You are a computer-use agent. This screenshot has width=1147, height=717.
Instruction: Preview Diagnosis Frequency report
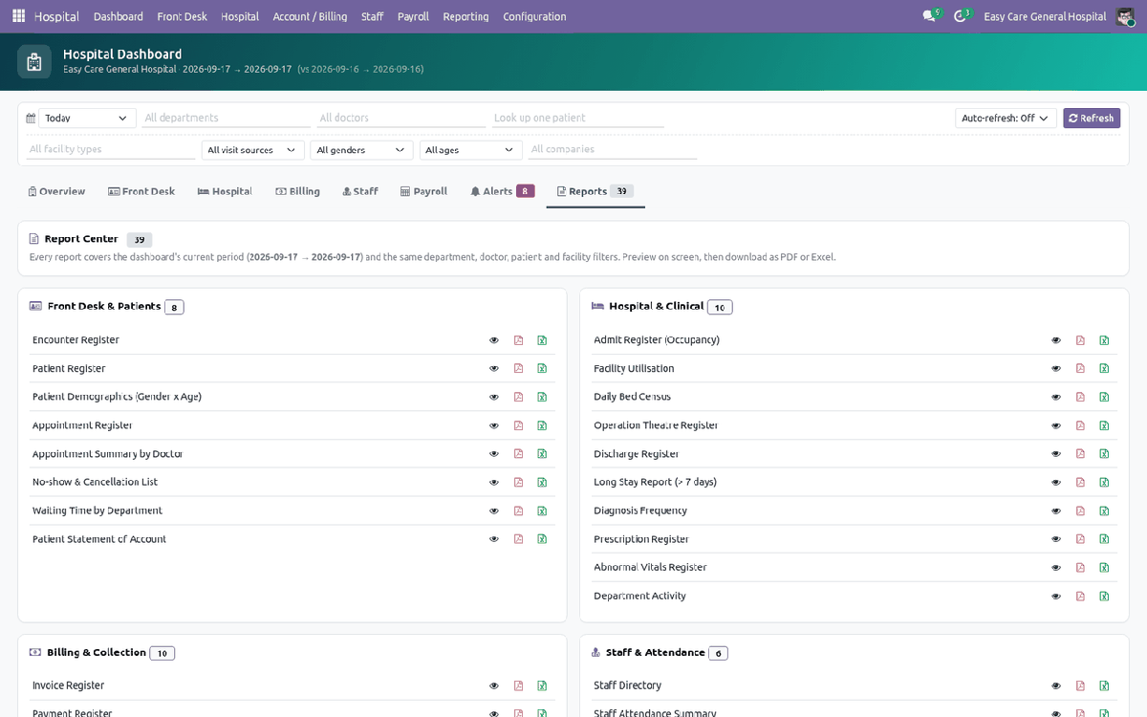(1056, 511)
